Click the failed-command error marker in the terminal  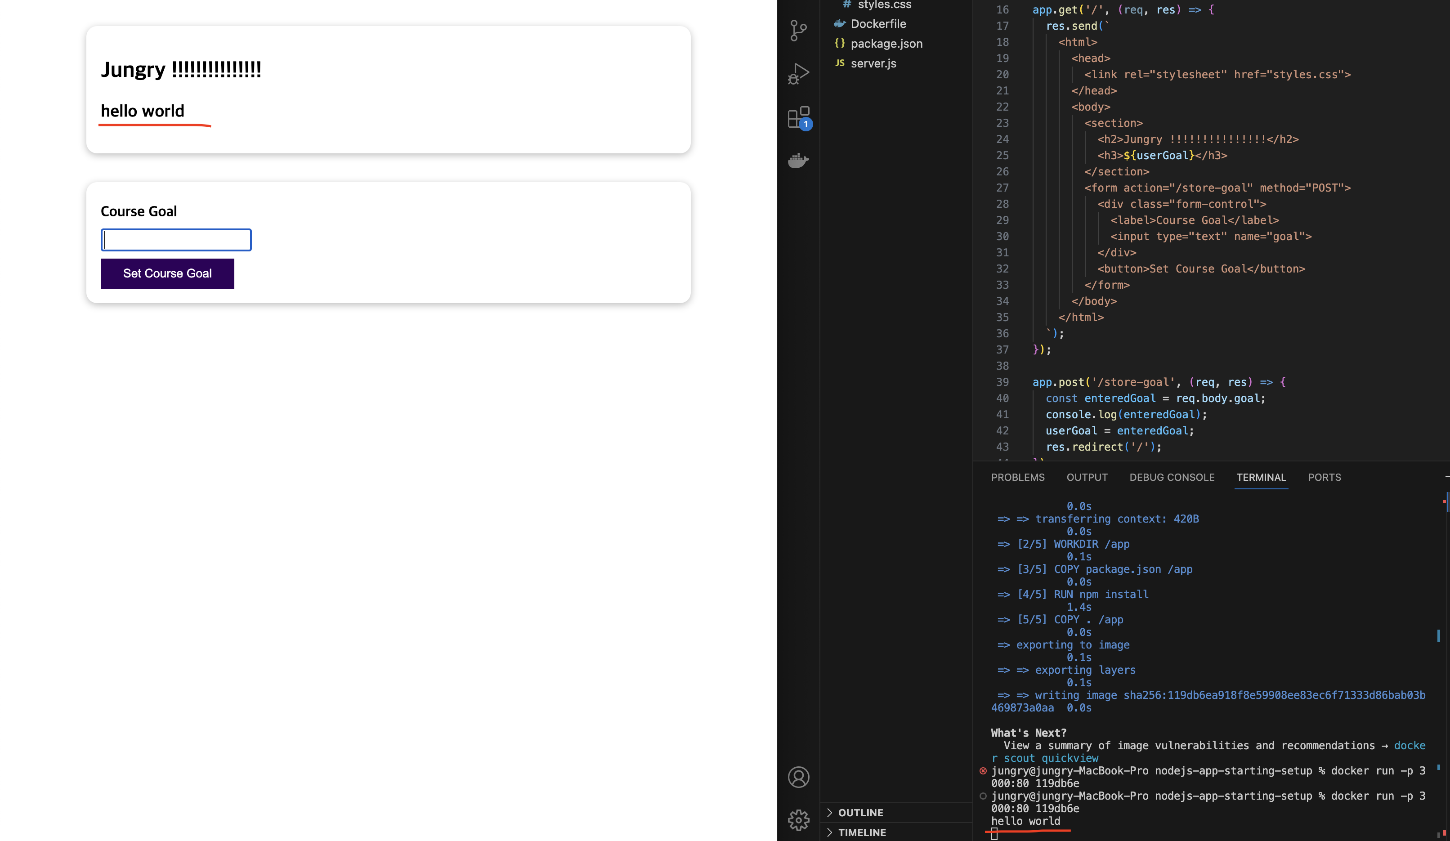(983, 771)
